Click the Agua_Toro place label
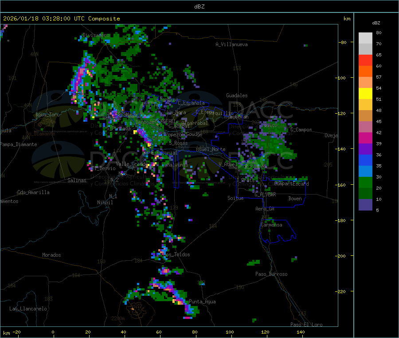The height and width of the screenshot is (338, 399). click(47, 115)
